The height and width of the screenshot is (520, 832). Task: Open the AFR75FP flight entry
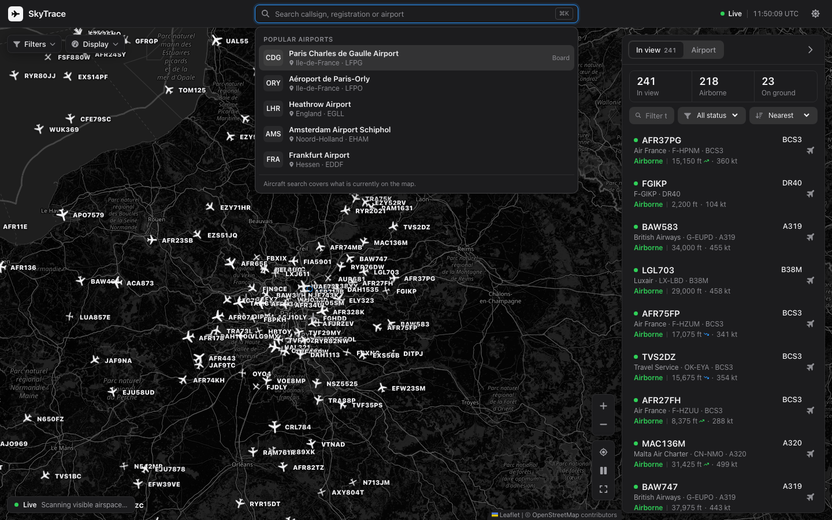point(723,324)
